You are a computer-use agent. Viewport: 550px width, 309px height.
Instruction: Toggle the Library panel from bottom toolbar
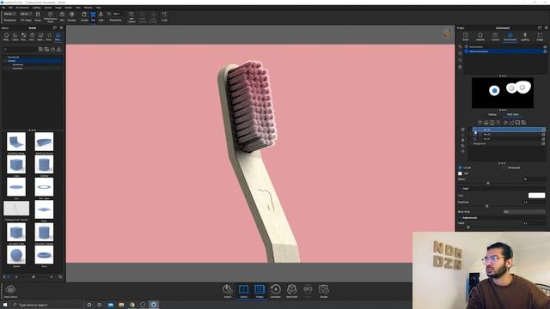[x=243, y=291]
